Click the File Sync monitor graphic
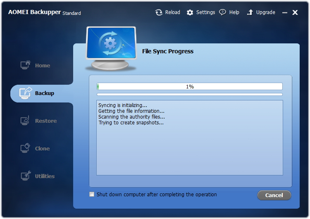This screenshot has height=219, width=310. click(x=111, y=49)
